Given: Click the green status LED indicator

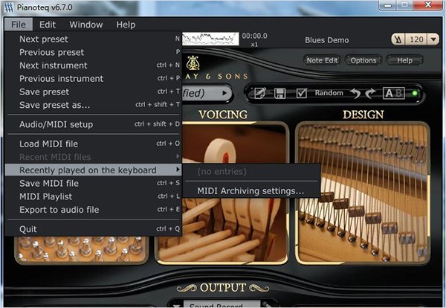Looking at the screenshot, I should (x=415, y=93).
